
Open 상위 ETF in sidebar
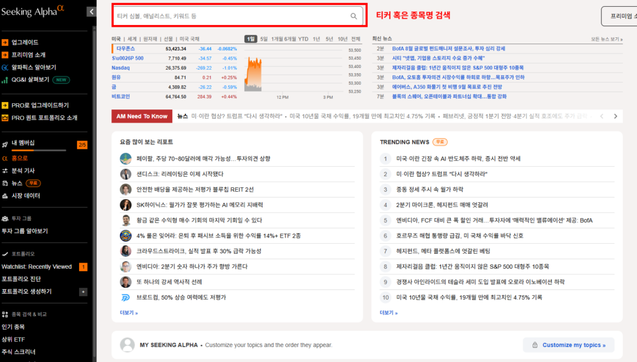point(13,339)
